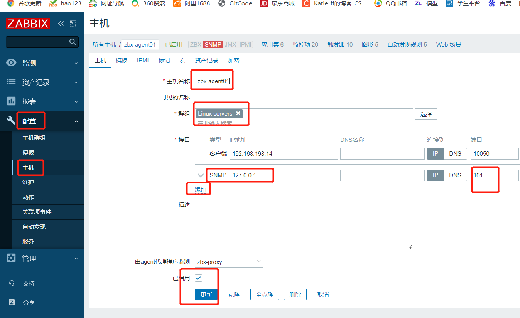The height and width of the screenshot is (318, 520).
Task: Open hao123 bookmark
Action: (65, 3)
